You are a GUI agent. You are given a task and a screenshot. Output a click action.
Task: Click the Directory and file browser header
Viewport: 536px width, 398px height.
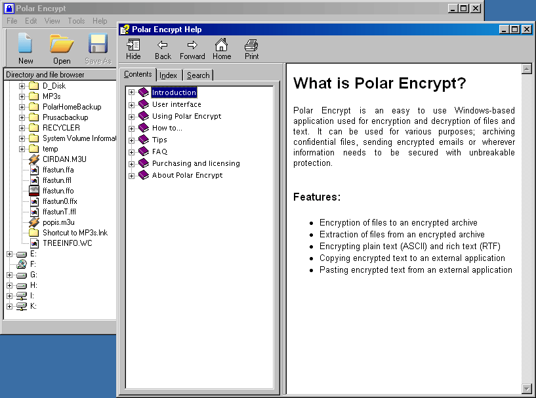point(60,75)
